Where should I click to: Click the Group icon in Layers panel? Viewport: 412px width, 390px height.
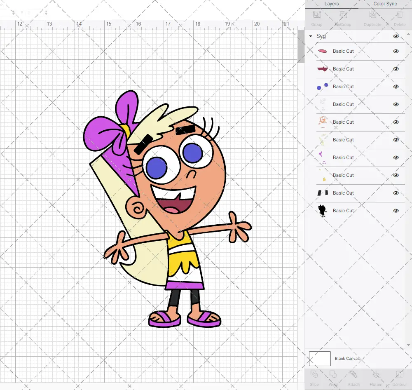click(x=316, y=15)
